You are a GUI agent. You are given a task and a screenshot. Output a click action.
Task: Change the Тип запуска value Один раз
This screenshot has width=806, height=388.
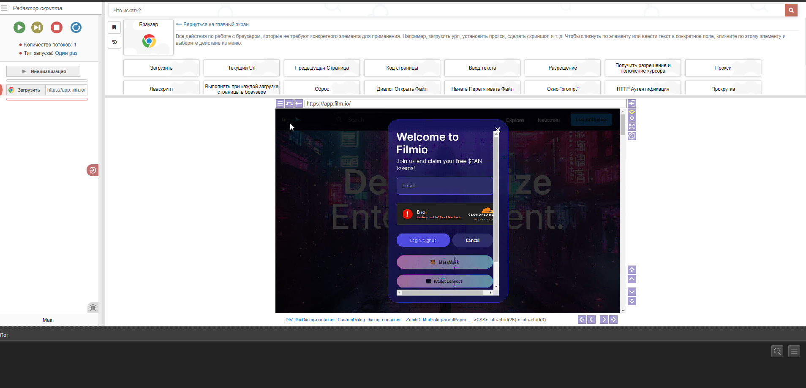point(66,53)
